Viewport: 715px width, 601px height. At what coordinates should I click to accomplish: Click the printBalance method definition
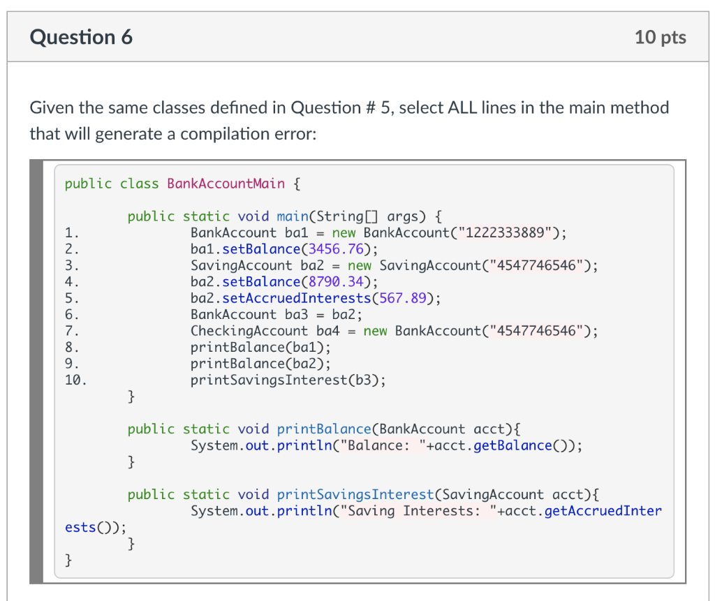pos(324,429)
